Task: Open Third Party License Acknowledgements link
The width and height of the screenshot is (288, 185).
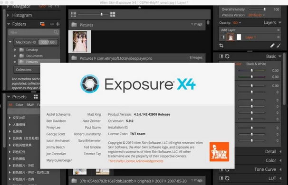Action: coord(135,161)
